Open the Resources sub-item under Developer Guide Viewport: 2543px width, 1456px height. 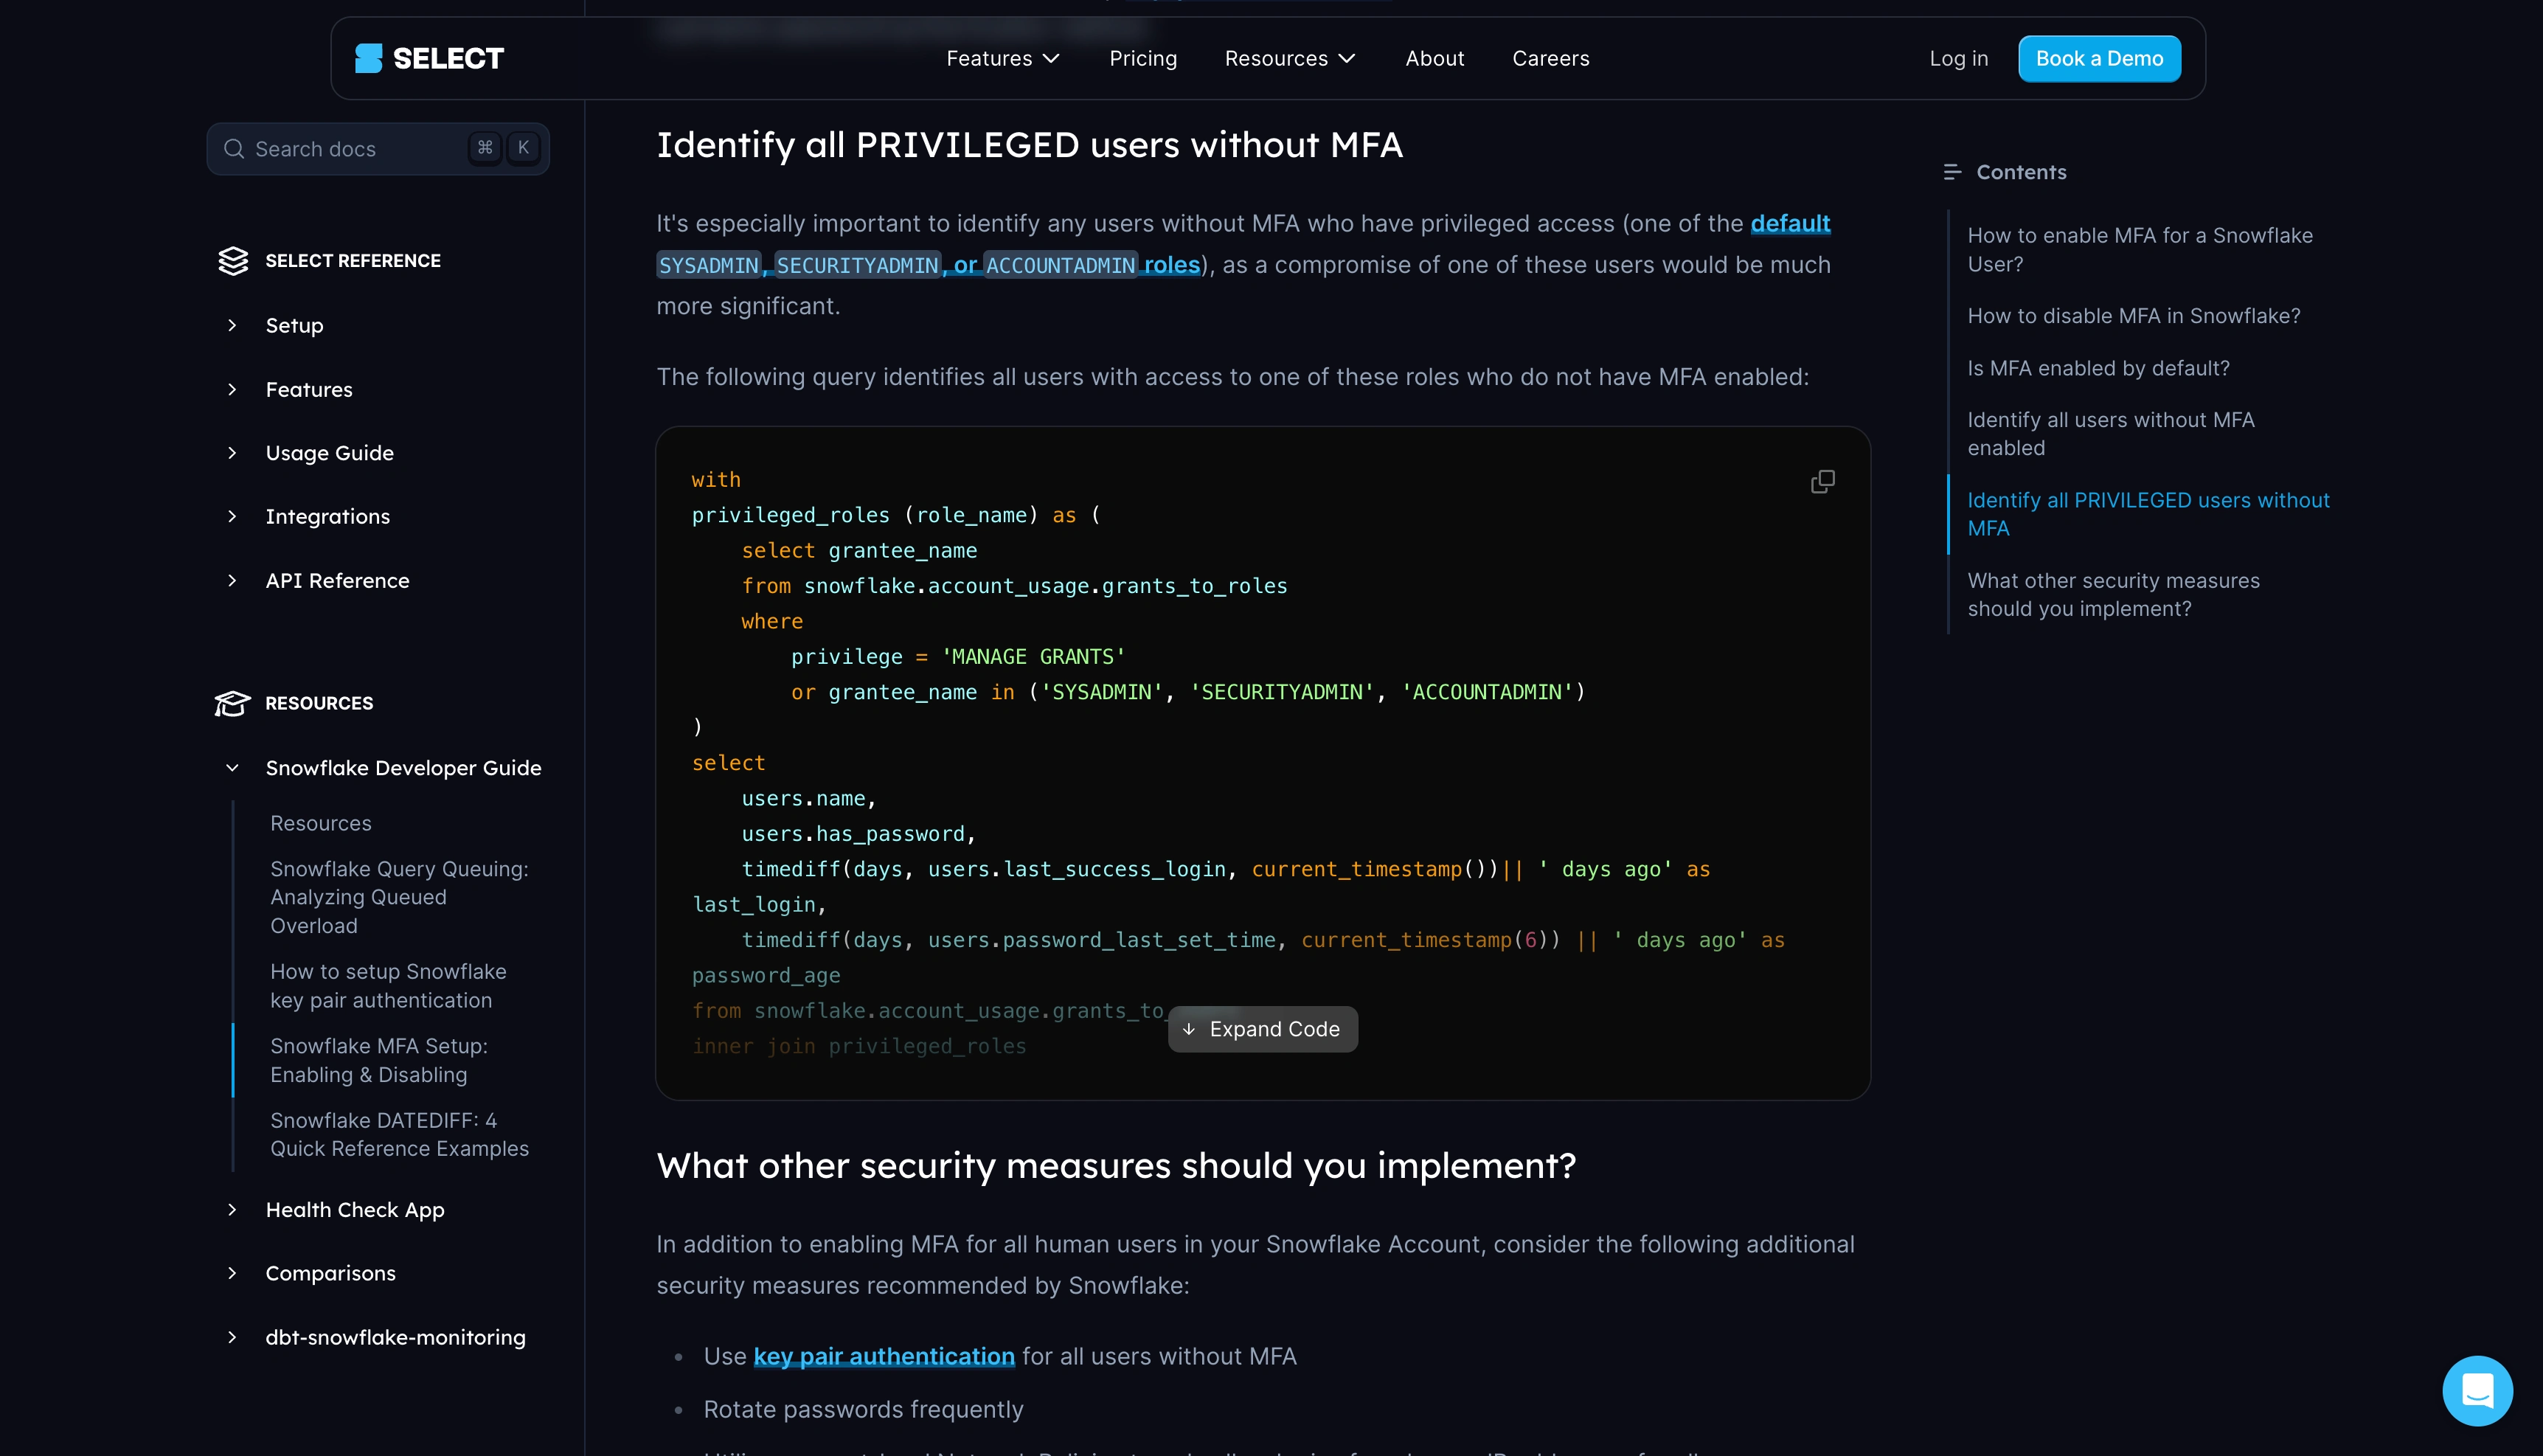pos(321,823)
